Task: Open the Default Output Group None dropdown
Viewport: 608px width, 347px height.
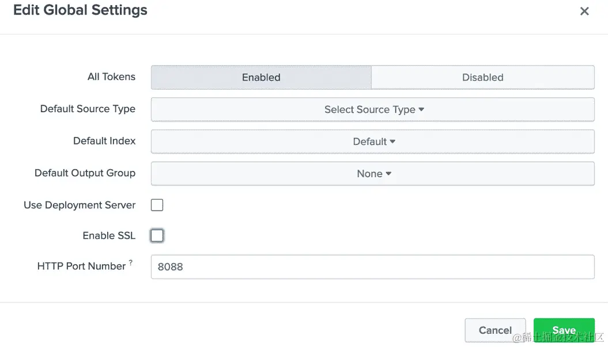Action: click(372, 174)
